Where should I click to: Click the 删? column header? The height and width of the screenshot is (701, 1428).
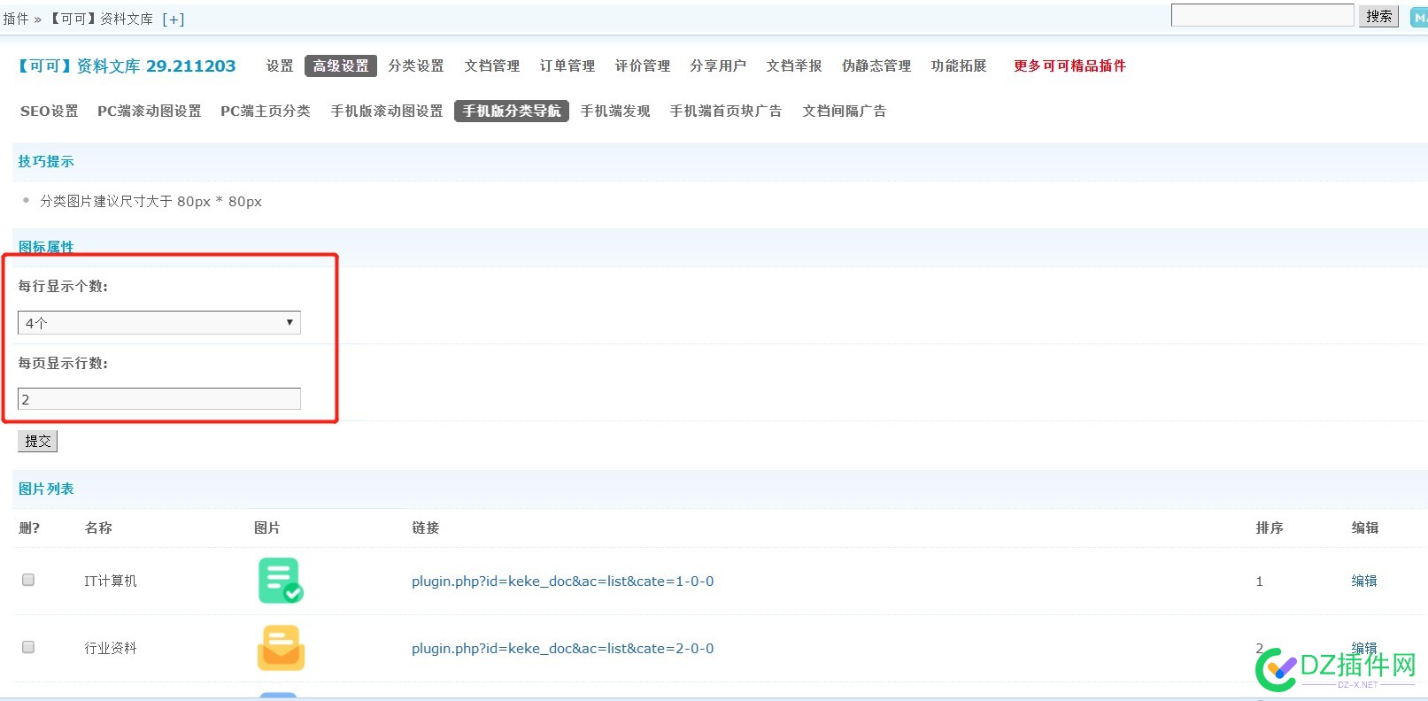click(x=29, y=528)
